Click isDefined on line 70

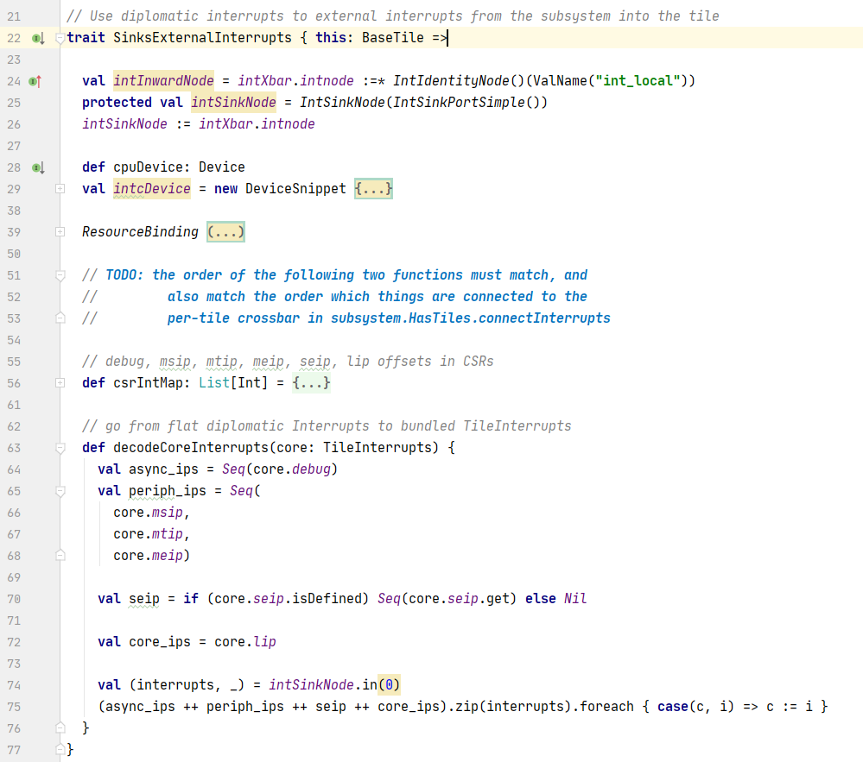point(327,599)
